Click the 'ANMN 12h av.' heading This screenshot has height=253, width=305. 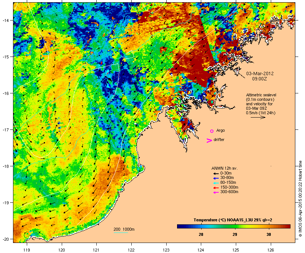[x=224, y=168]
